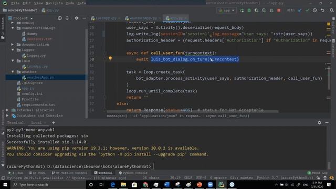Click CRLF line separator in status bar

188,178
